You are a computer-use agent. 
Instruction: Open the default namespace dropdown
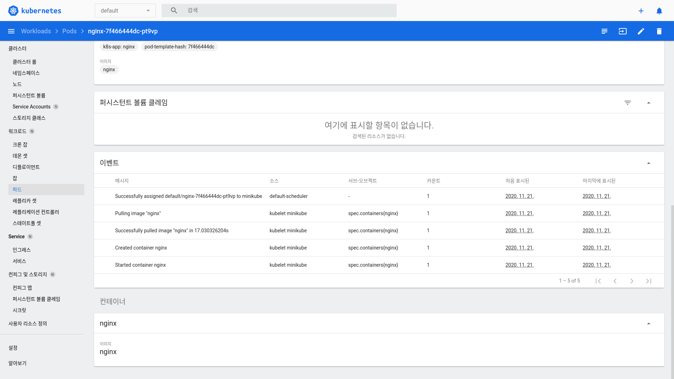click(x=125, y=11)
